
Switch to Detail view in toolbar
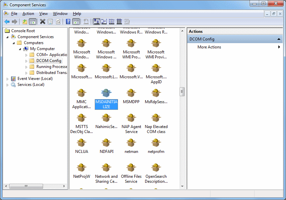tap(119, 22)
